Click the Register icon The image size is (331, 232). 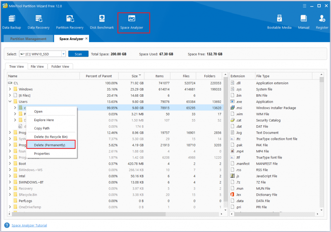click(x=322, y=22)
